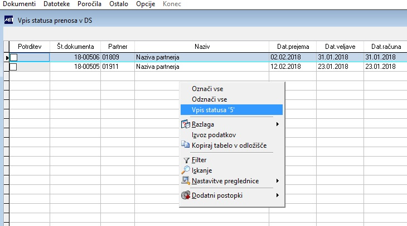Screen dimensions: 407x226
Task: Choose Označi vse from context menu
Action: point(231,89)
